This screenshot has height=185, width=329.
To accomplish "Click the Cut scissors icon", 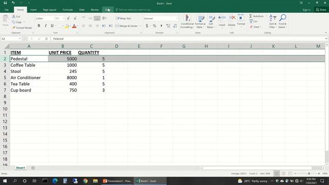I will [14, 16].
